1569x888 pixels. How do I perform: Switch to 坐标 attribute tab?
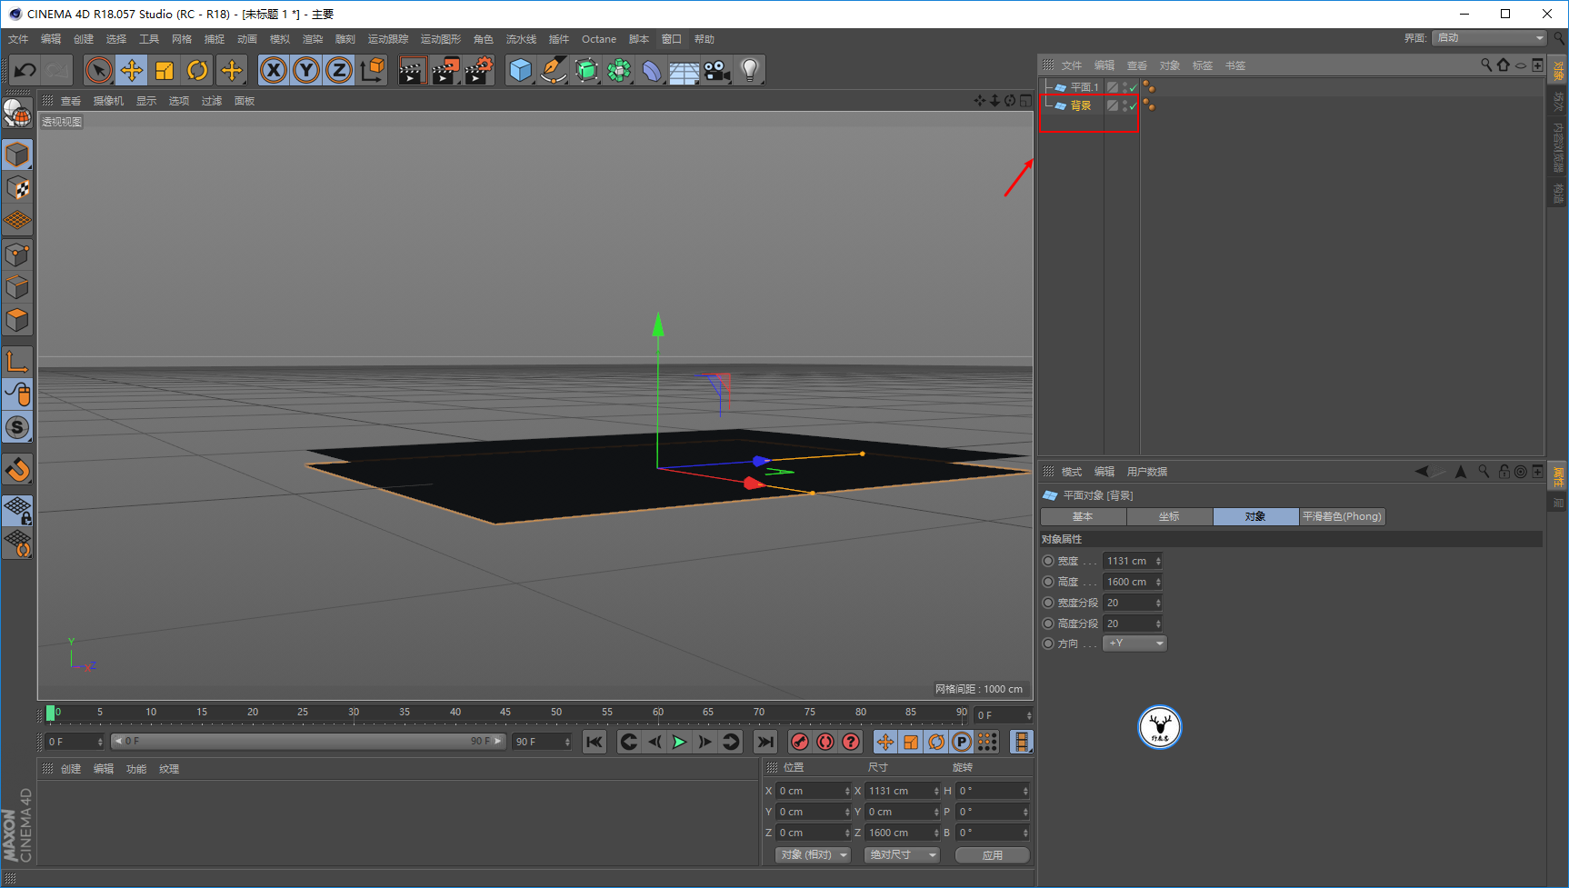pos(1169,516)
